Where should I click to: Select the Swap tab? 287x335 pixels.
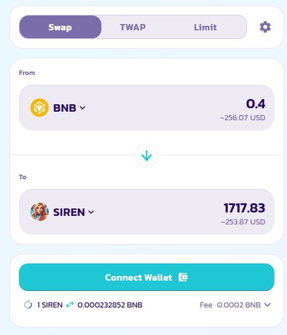click(60, 27)
